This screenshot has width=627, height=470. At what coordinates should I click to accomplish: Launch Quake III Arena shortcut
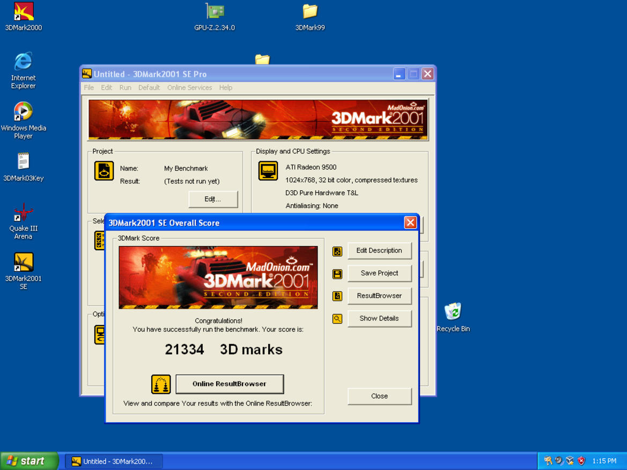[x=23, y=221]
